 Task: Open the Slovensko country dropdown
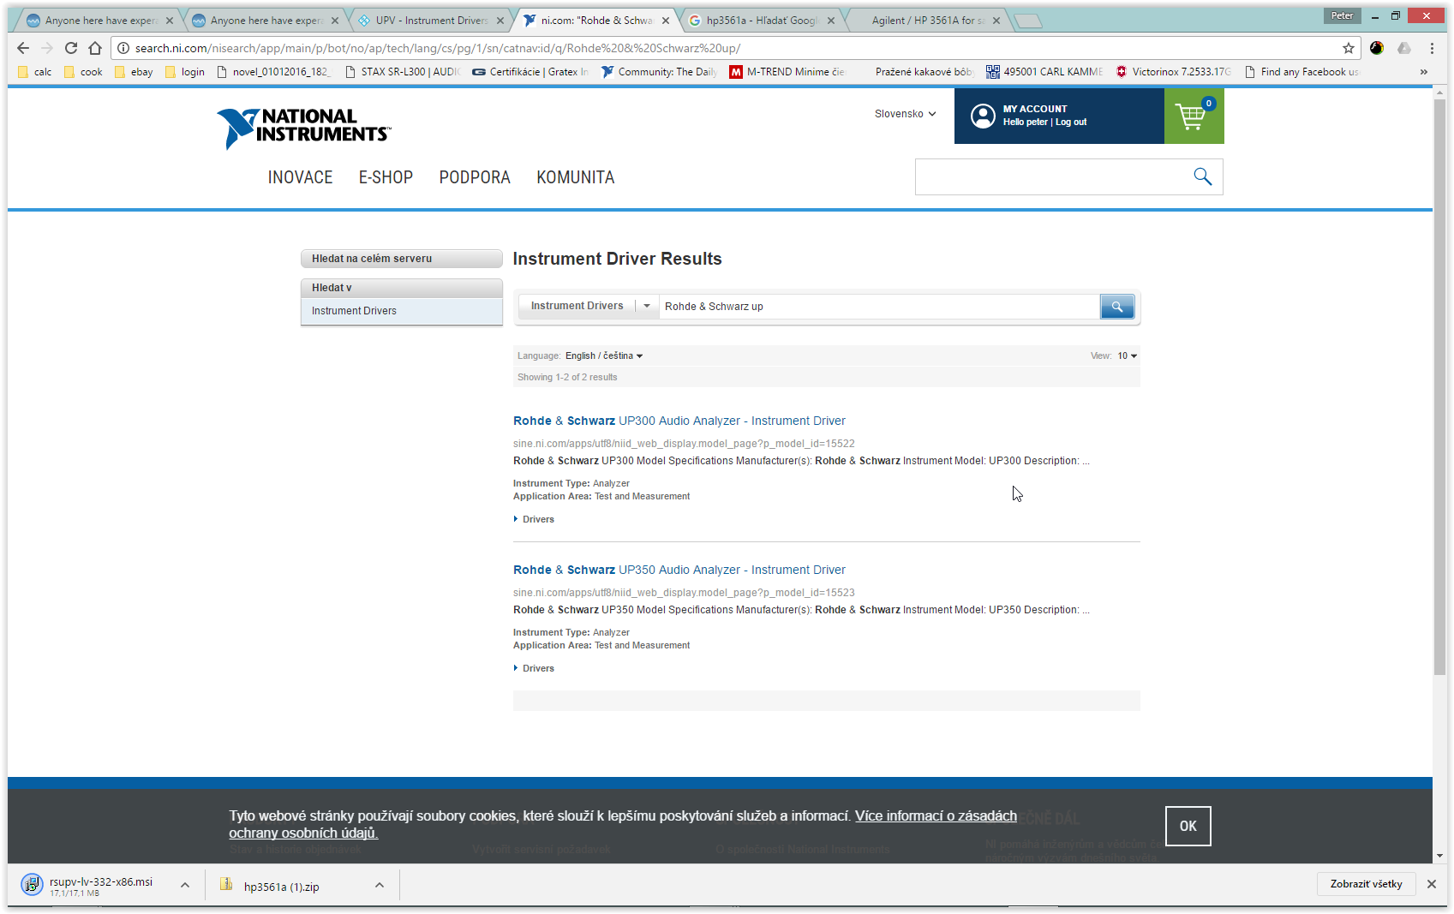(905, 114)
